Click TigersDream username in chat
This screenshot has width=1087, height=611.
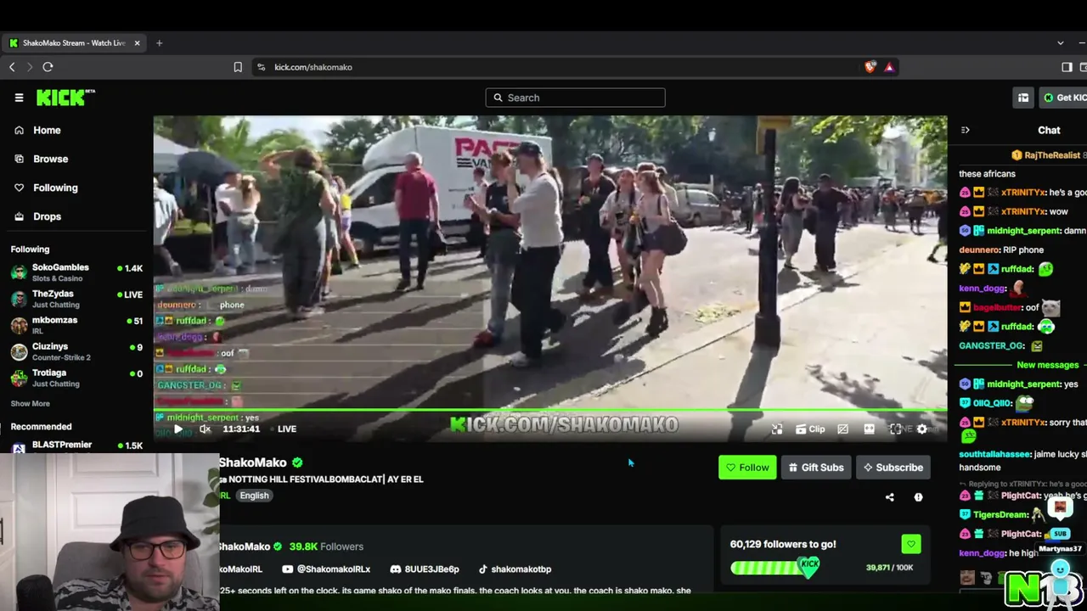[1001, 515]
